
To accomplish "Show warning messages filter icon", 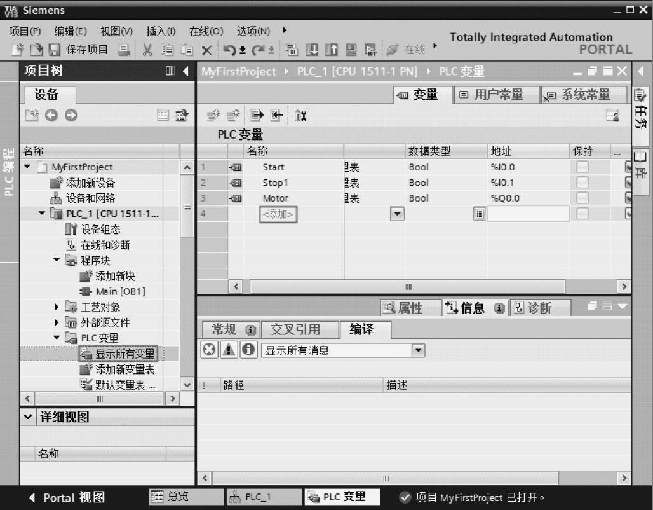I will coord(229,350).
